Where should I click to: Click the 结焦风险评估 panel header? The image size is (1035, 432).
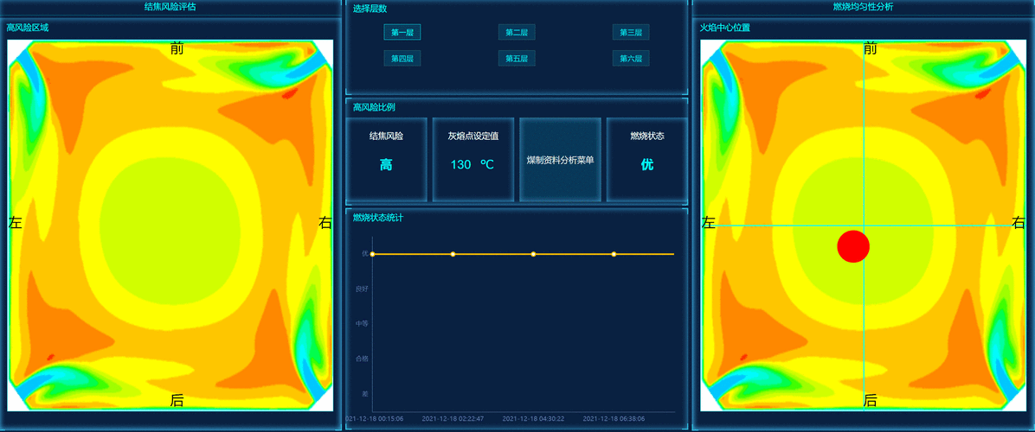point(170,7)
